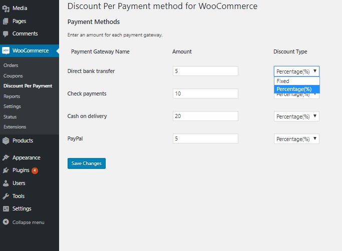Image resolution: width=342 pixels, height=251 pixels.
Task: Click the "Cash on delivery" row label
Action: (x=87, y=116)
